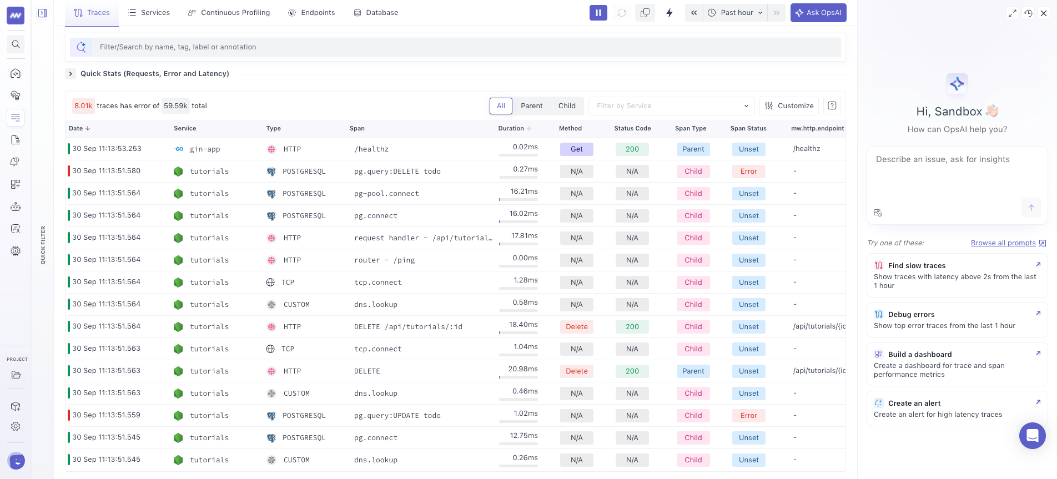This screenshot has height=479, width=1057.
Task: Select the Child span filter
Action: click(x=567, y=105)
